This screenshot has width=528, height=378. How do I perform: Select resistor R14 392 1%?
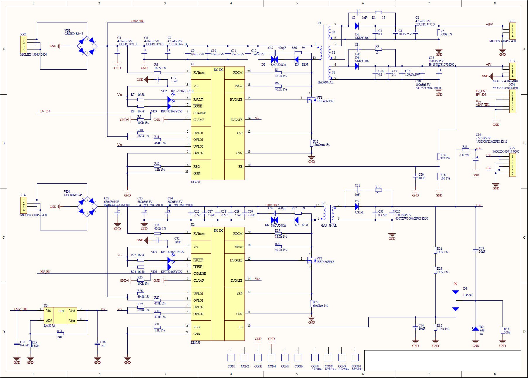[x=439, y=156]
